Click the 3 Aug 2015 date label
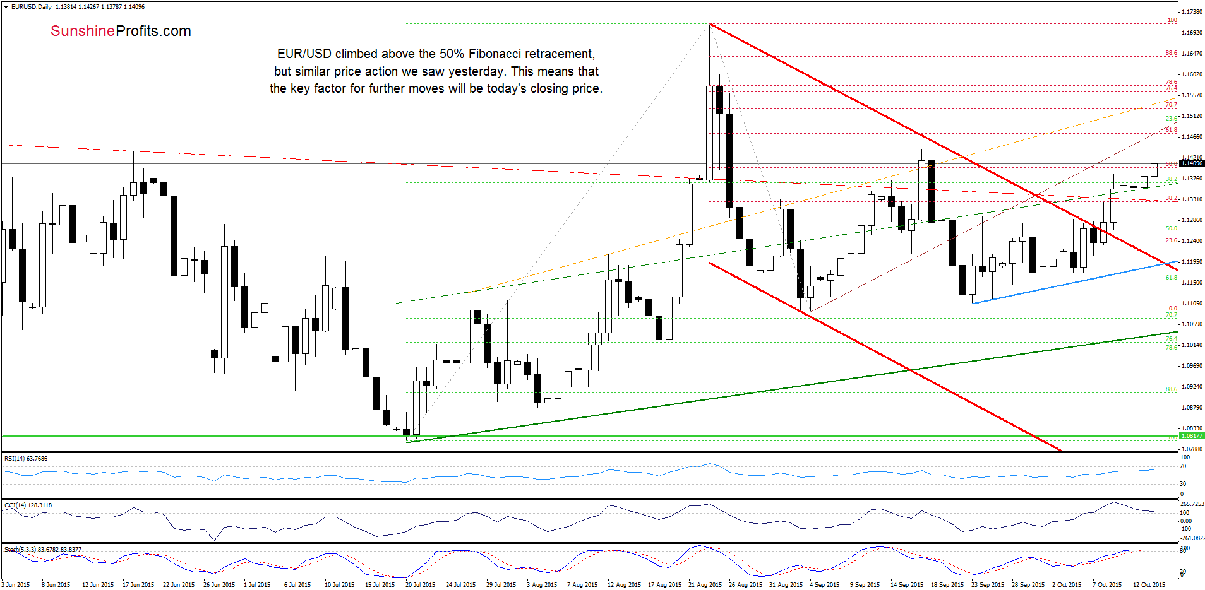Image resolution: width=1205 pixels, height=590 pixels. point(542,585)
